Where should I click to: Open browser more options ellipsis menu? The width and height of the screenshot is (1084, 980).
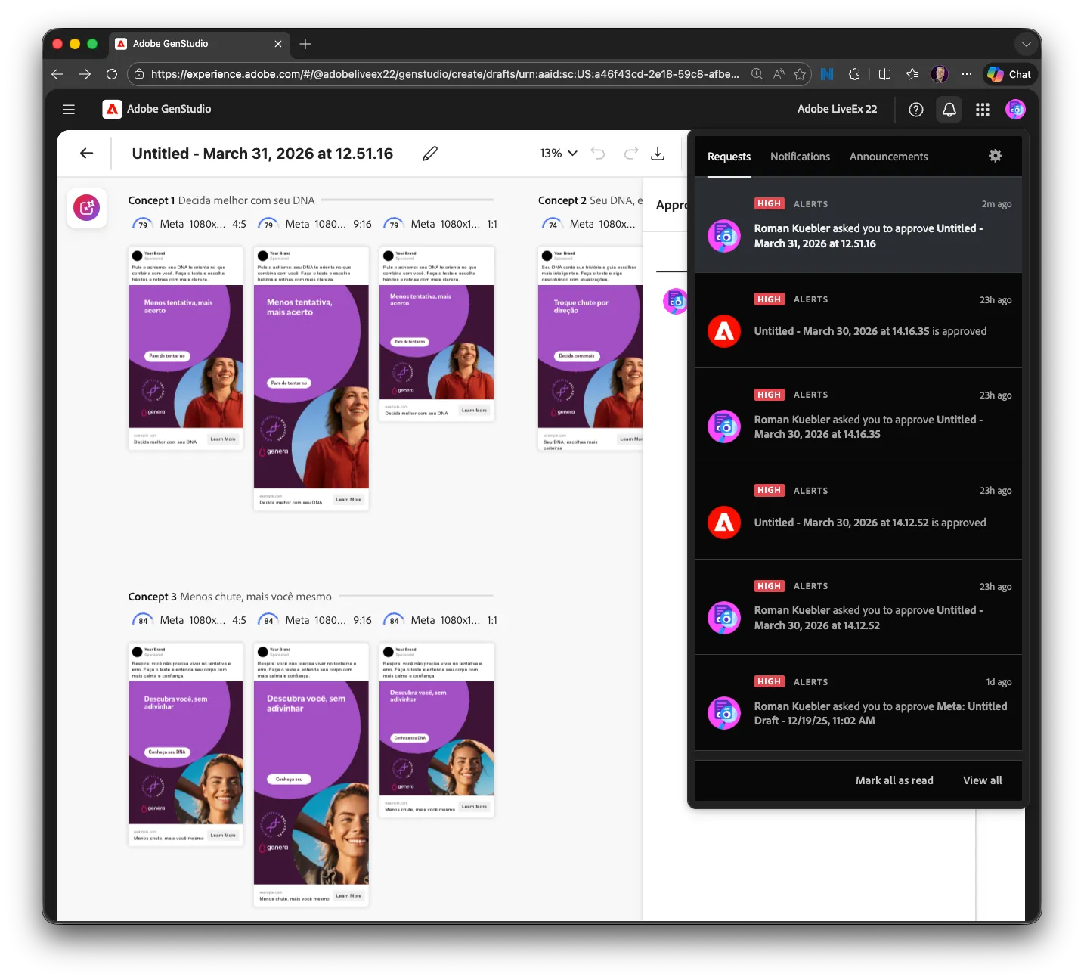(x=967, y=74)
